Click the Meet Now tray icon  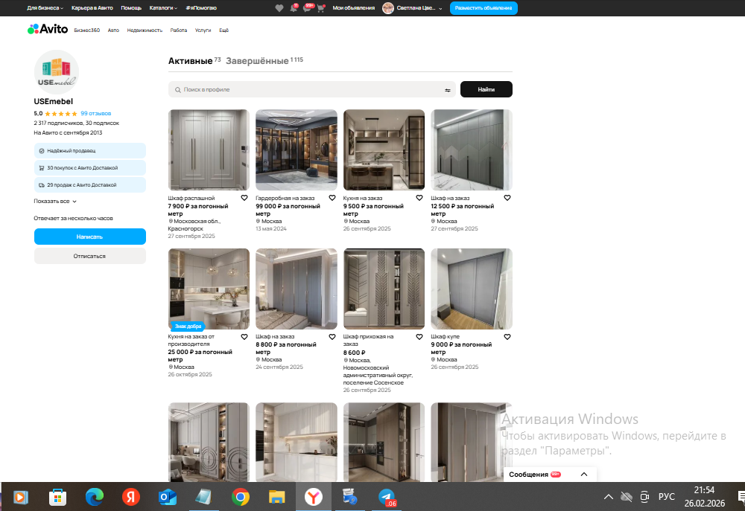pyautogui.click(x=644, y=497)
